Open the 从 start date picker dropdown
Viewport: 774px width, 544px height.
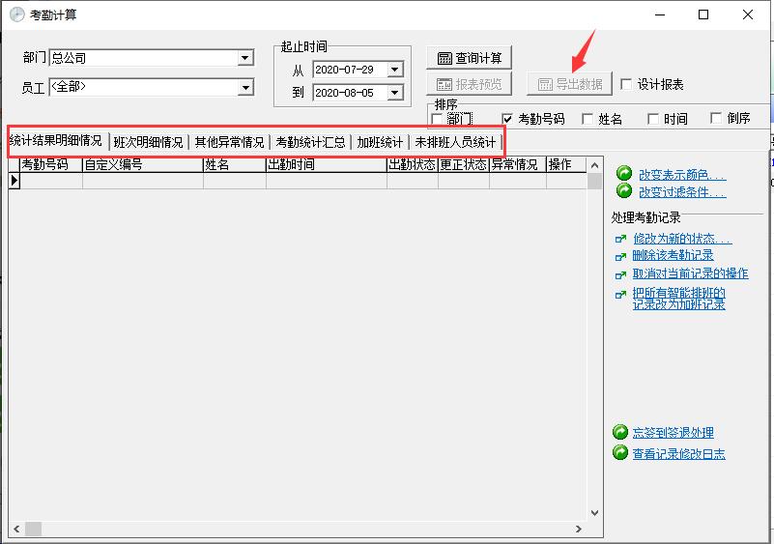394,70
